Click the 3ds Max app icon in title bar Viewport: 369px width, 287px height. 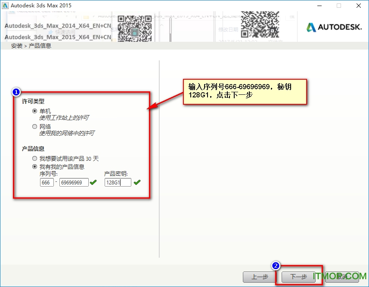coord(5,6)
